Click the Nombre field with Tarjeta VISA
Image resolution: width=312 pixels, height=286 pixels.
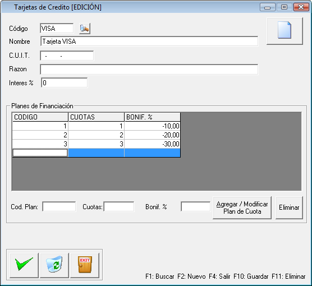click(x=149, y=41)
